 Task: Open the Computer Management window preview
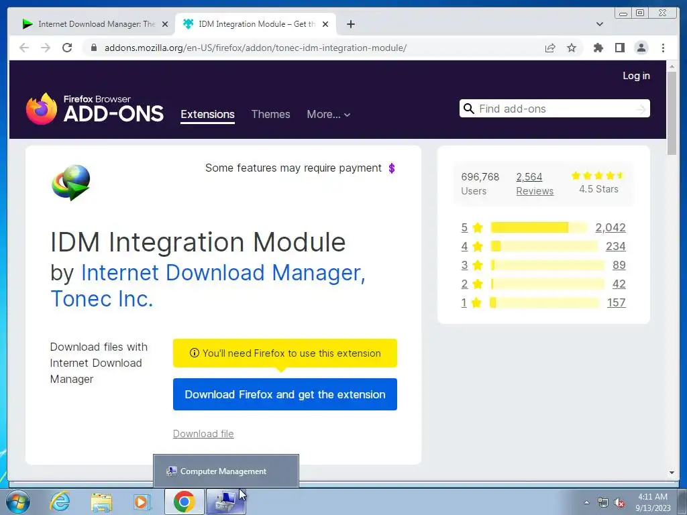pyautogui.click(x=226, y=471)
